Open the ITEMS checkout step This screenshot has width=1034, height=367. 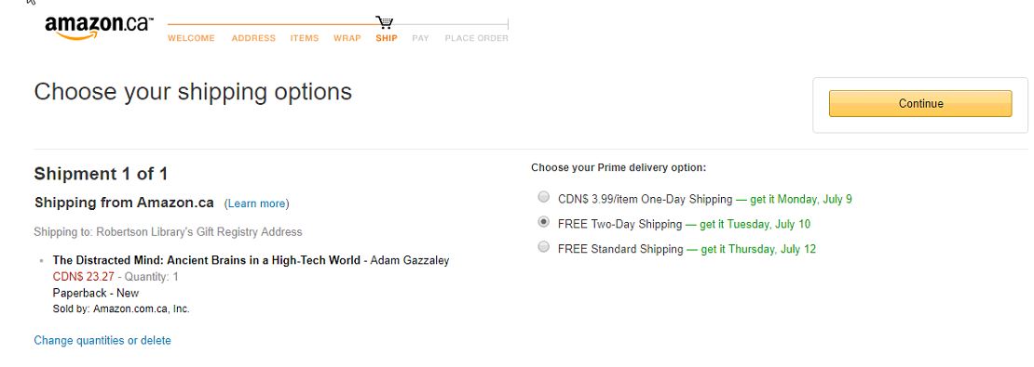[305, 38]
